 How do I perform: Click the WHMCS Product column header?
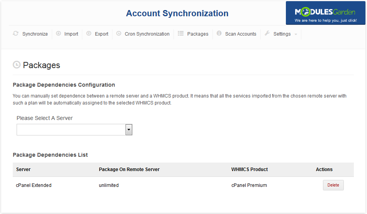(250, 169)
